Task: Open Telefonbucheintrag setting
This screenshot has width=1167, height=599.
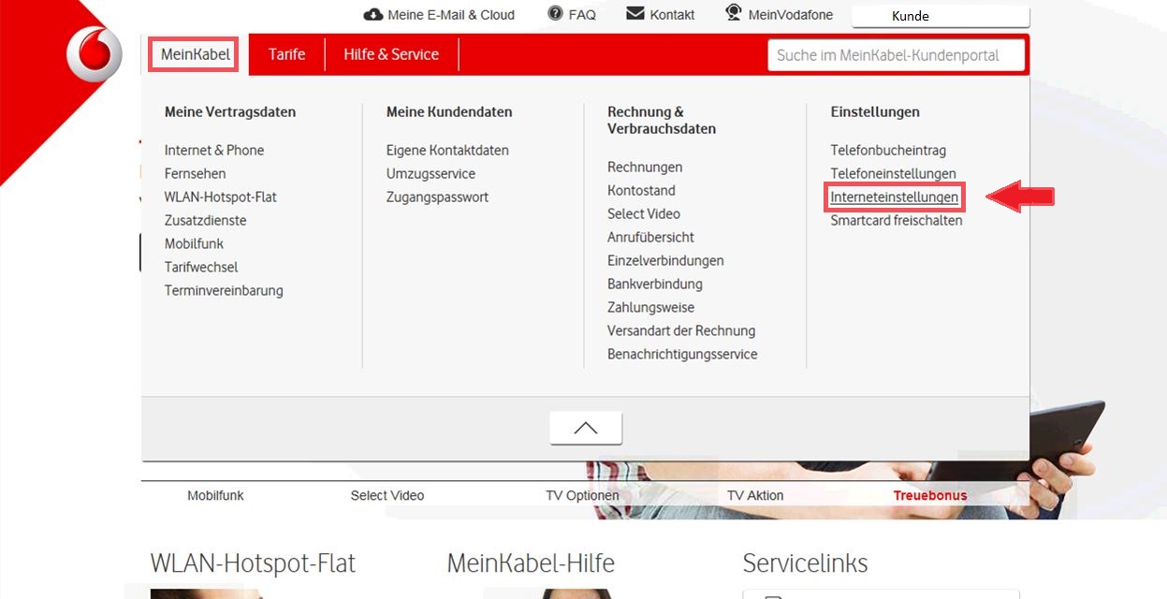Action: 888,150
